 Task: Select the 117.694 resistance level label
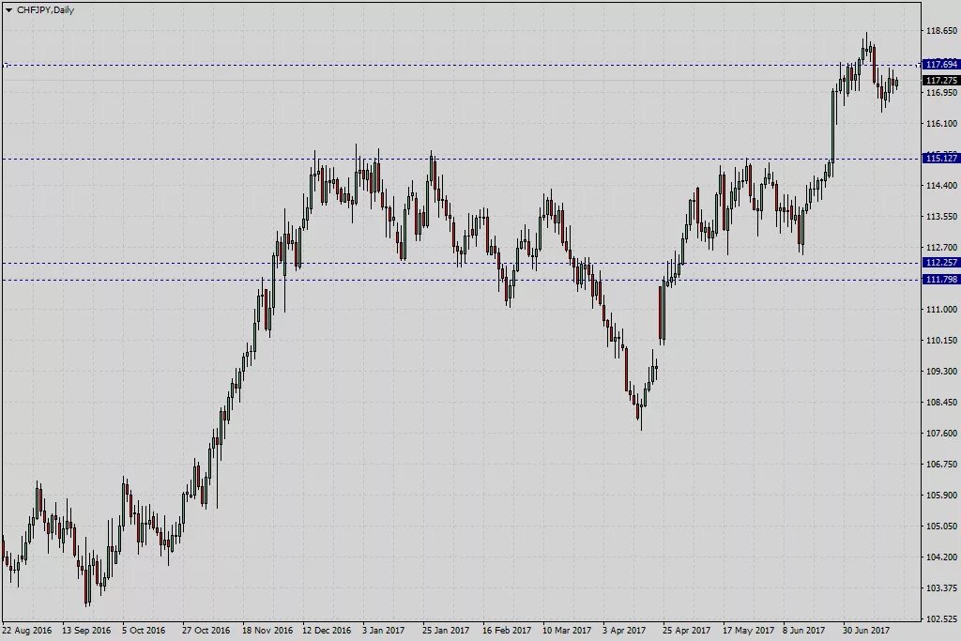939,65
